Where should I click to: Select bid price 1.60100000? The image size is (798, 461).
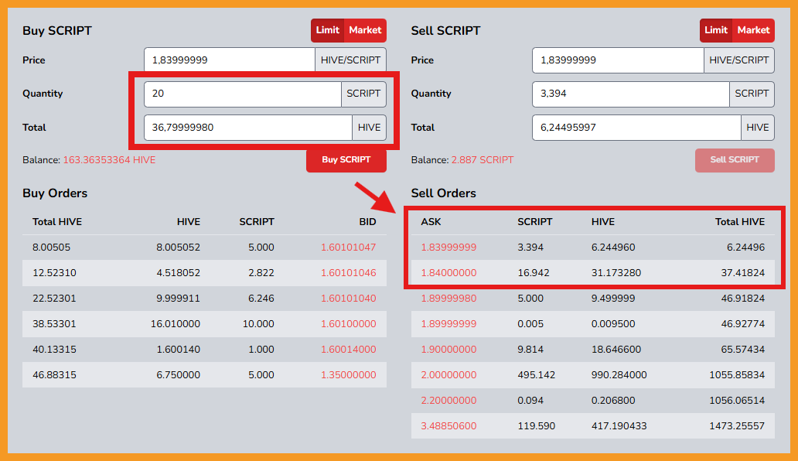349,324
